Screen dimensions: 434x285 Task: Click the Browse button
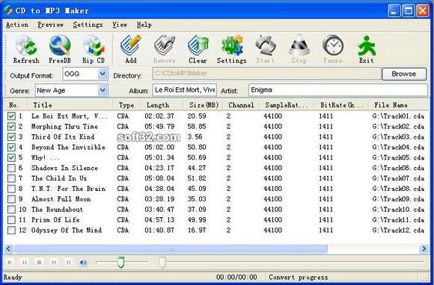point(404,74)
